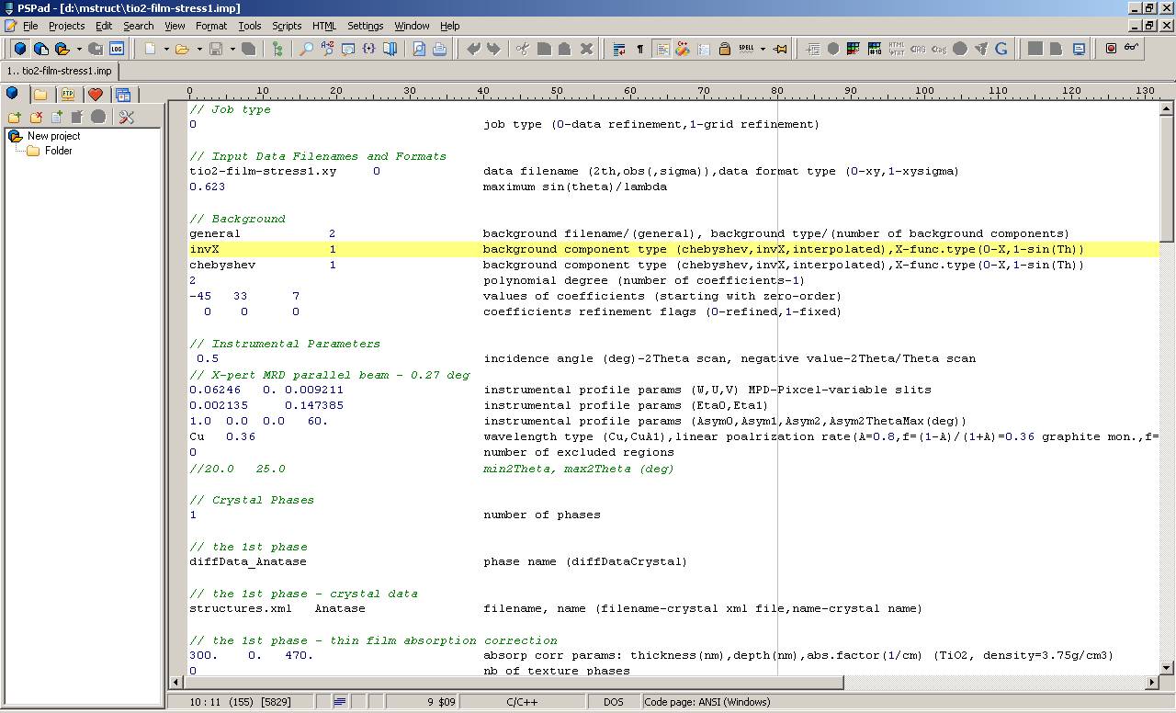This screenshot has width=1176, height=713.
Task: Switch to the folder file explorer panel tab
Action: point(40,94)
